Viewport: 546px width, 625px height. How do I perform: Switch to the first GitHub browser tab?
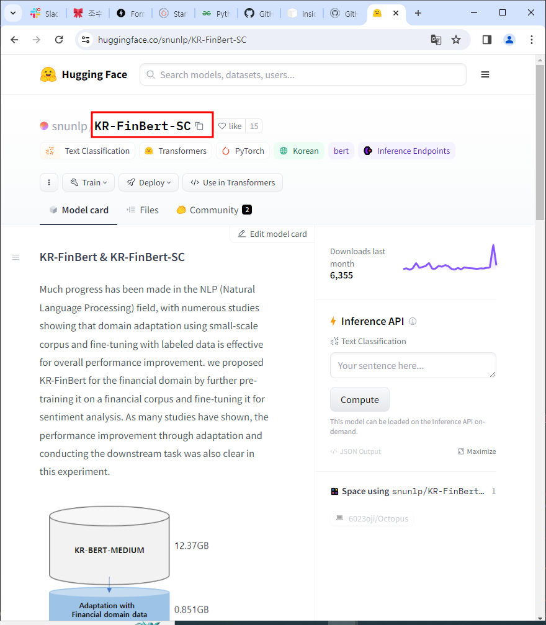259,14
